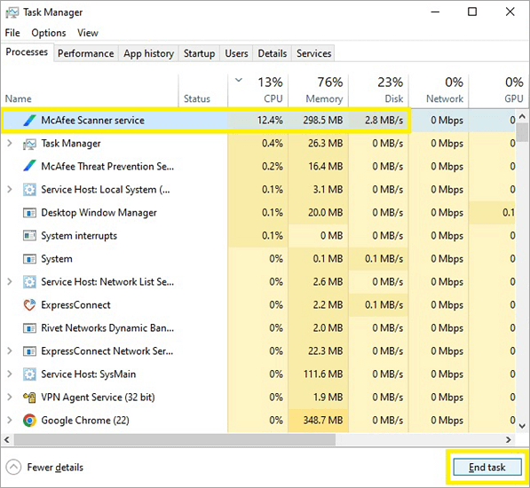Click the horizontal scrollbar left arrow

(x=7, y=439)
